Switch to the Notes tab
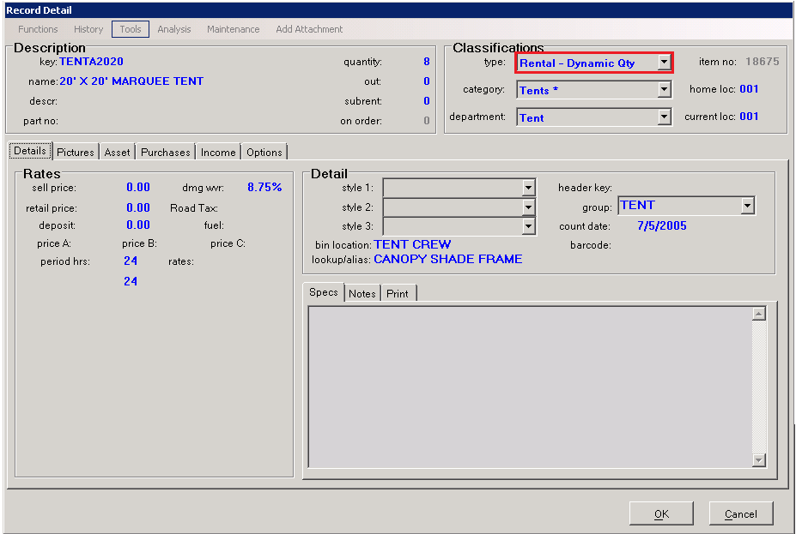The width and height of the screenshot is (796, 534). tap(362, 293)
